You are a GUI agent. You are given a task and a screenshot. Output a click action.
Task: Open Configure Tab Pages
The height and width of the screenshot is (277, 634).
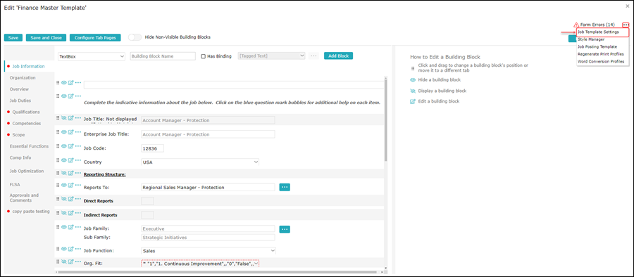[x=95, y=37]
